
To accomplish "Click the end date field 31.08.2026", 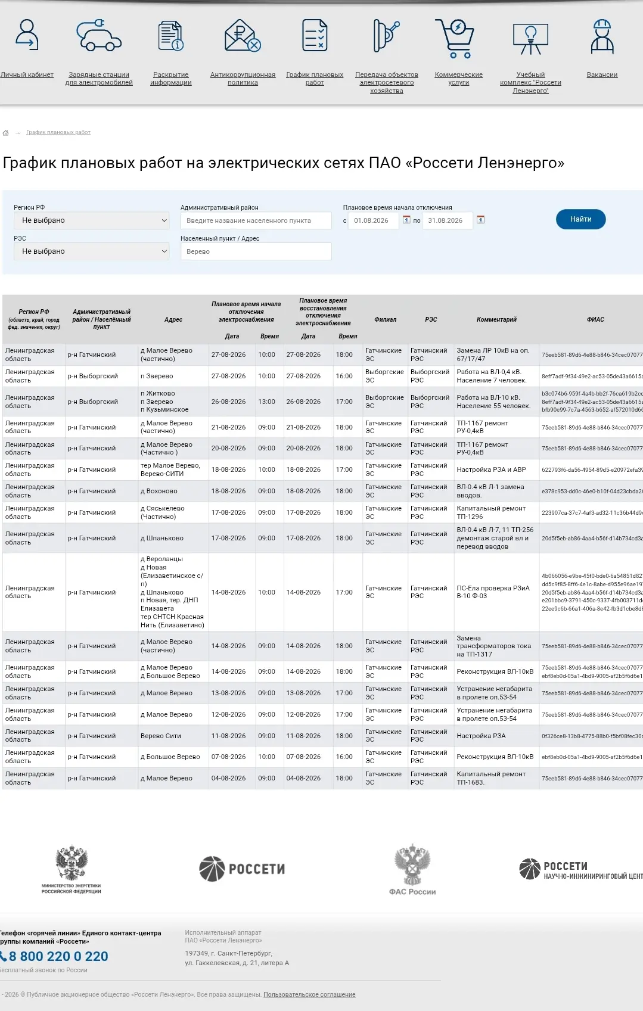I will (447, 220).
